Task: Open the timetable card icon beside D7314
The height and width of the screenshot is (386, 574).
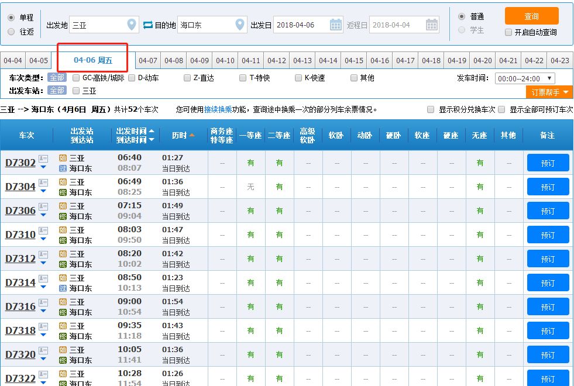Action: [x=42, y=278]
